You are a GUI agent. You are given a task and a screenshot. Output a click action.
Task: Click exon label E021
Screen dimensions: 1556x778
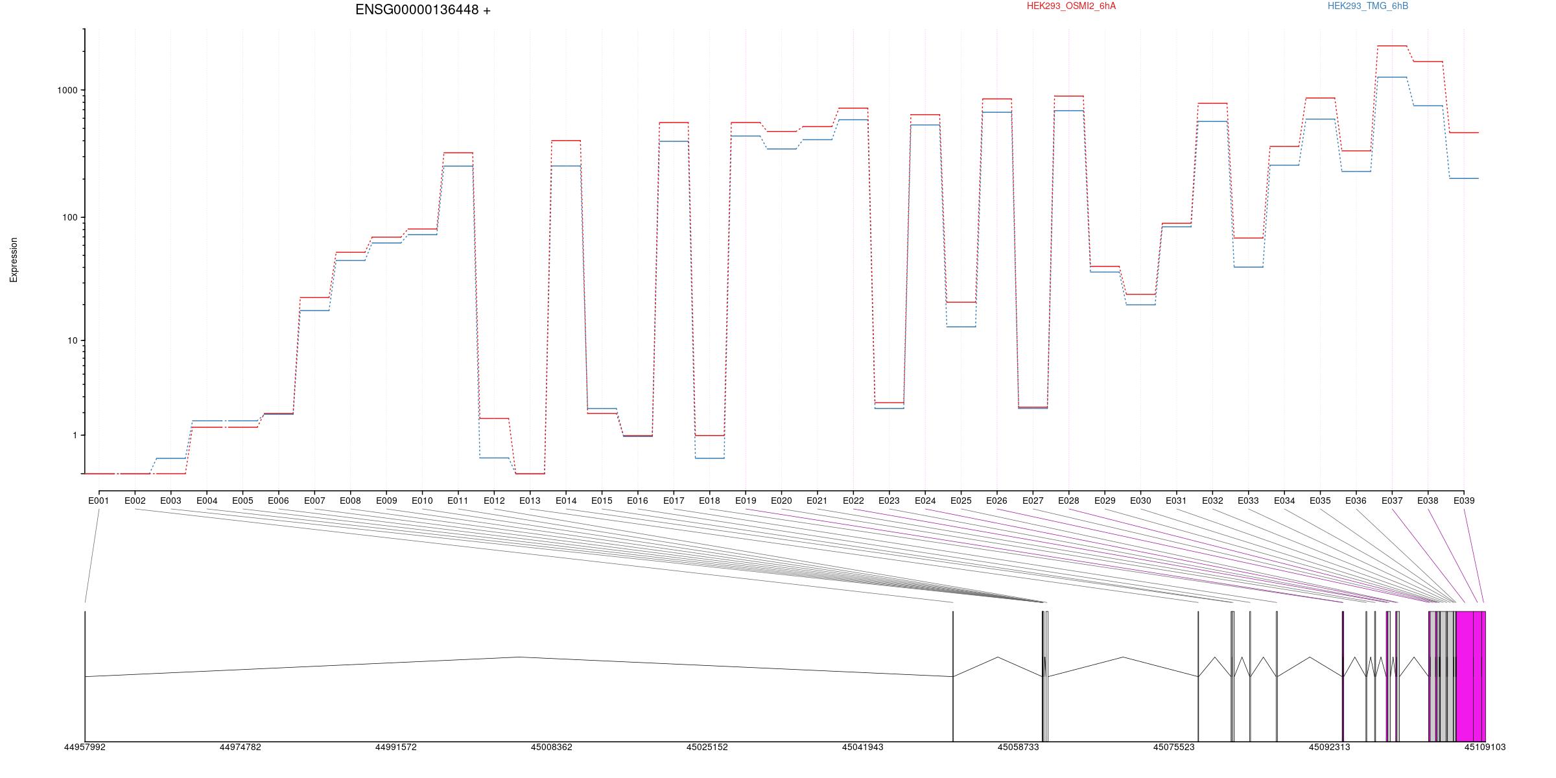coord(817,501)
